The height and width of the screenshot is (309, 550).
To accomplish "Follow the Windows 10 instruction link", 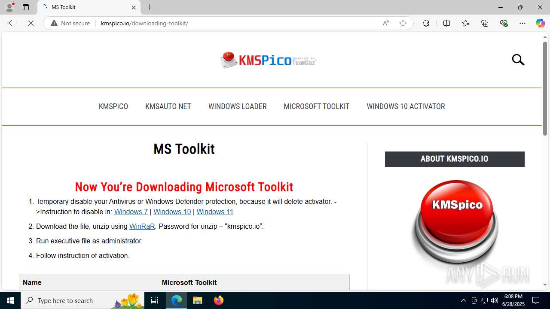I will (x=172, y=212).
